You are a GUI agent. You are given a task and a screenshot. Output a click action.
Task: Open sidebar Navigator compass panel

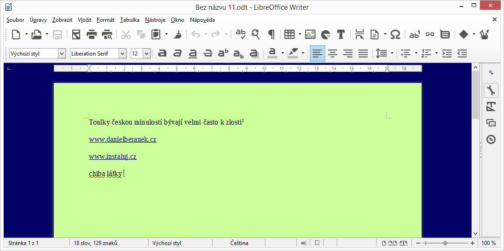point(491,139)
